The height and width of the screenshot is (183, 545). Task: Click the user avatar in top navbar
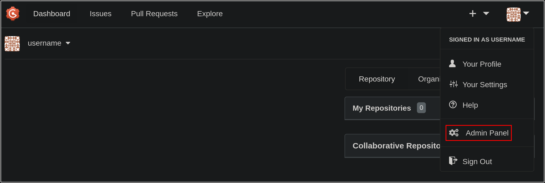click(x=513, y=15)
